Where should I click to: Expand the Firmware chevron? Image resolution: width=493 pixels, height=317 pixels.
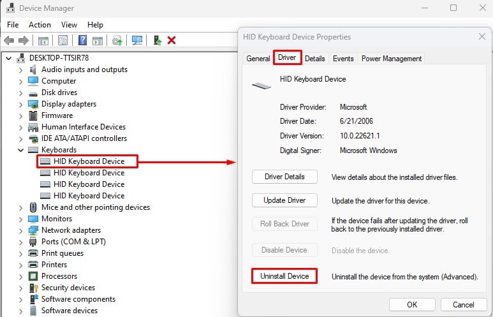pyautogui.click(x=21, y=115)
